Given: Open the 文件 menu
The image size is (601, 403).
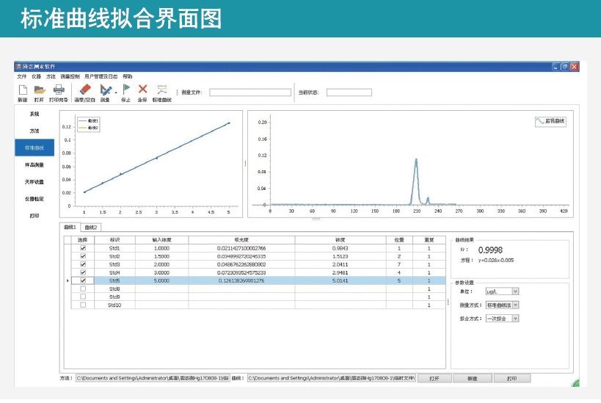Looking at the screenshot, I should (21, 76).
